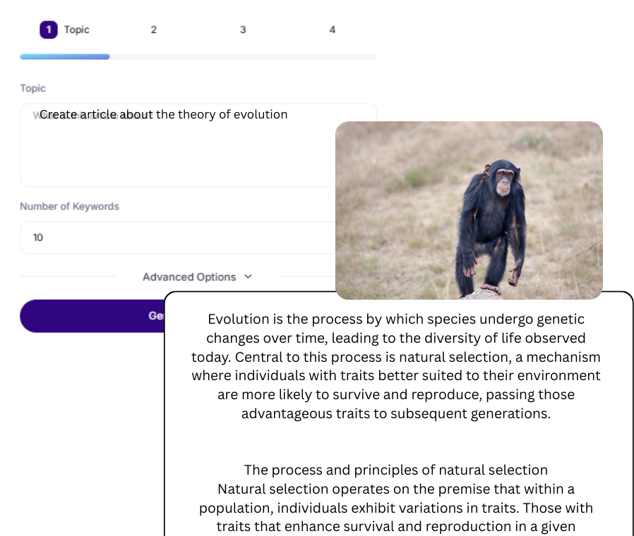This screenshot has width=634, height=536.
Task: Click the "Topic" field label above the text box
Action: coord(32,88)
